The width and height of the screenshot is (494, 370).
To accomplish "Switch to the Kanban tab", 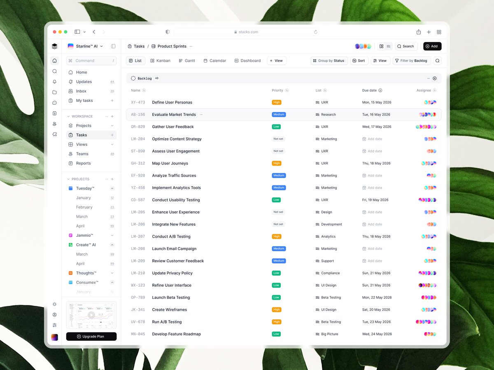I will tap(160, 60).
